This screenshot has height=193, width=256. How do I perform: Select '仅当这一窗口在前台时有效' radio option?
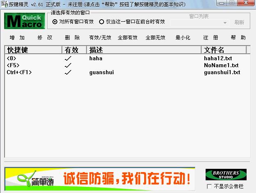pos(102,22)
